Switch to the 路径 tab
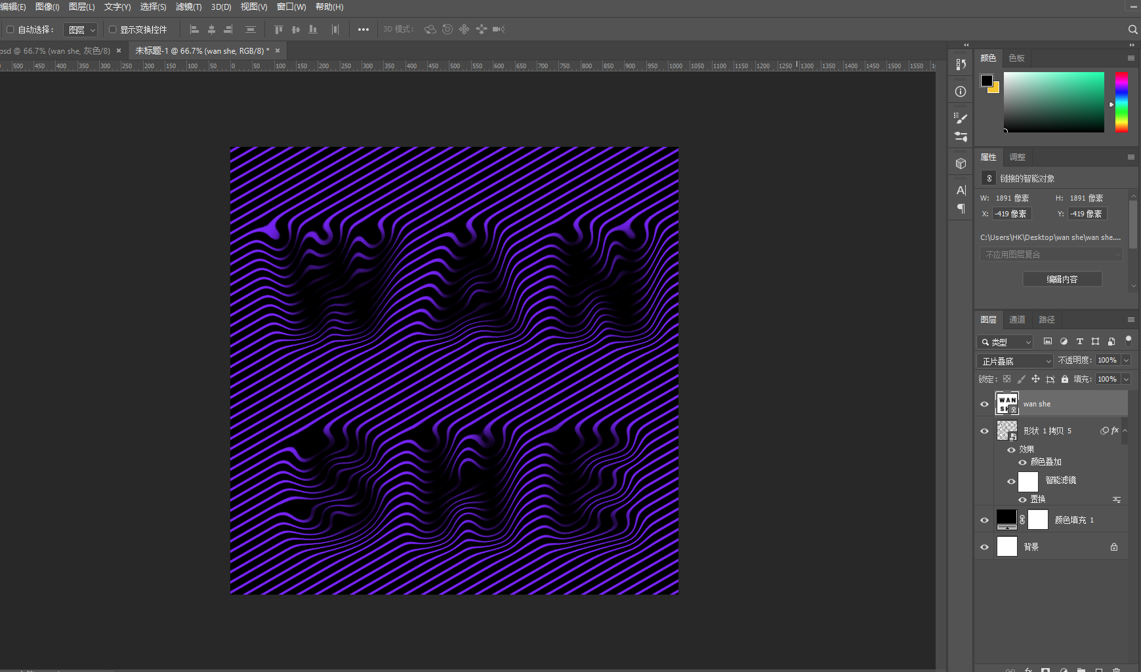Viewport: 1141px width, 672px height. point(1047,319)
